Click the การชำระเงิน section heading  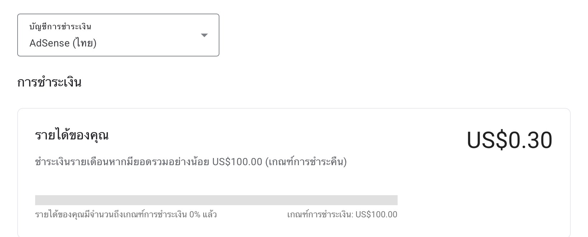pos(49,82)
